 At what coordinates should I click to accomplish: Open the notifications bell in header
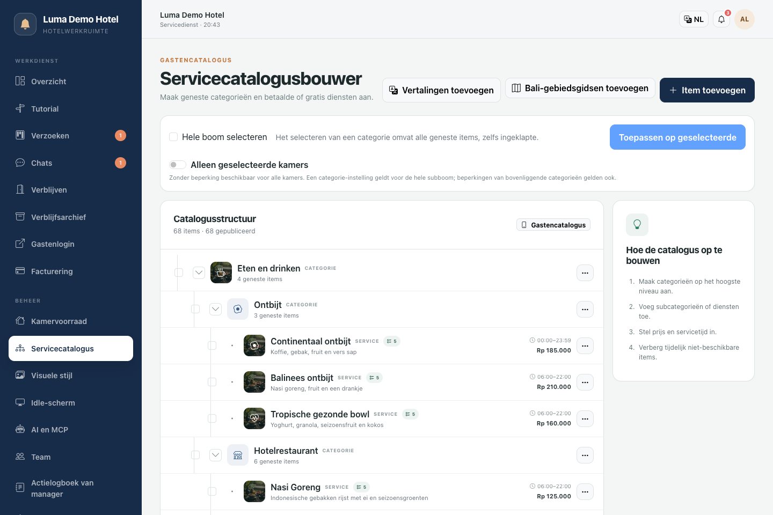click(721, 19)
